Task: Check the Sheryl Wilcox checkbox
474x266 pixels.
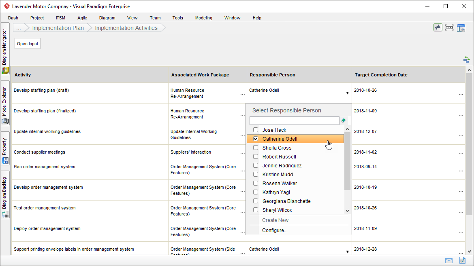Action: [256, 210]
